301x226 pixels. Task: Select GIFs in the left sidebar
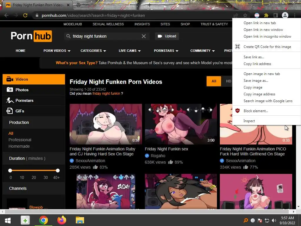[34, 111]
